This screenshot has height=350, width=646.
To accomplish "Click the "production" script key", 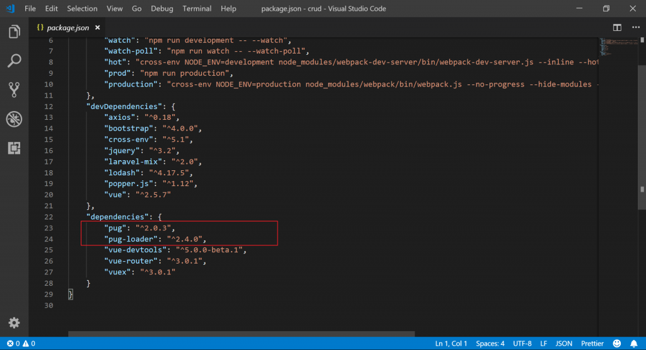I will 131,85.
